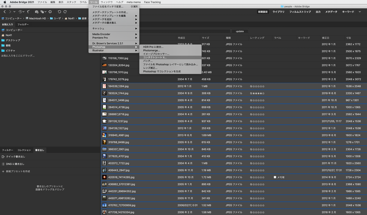
Task: Open the Apple menu
Action: [5, 2]
